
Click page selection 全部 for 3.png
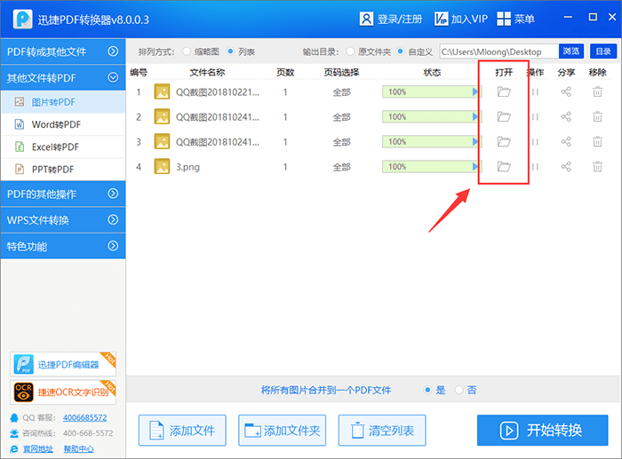pyautogui.click(x=341, y=167)
